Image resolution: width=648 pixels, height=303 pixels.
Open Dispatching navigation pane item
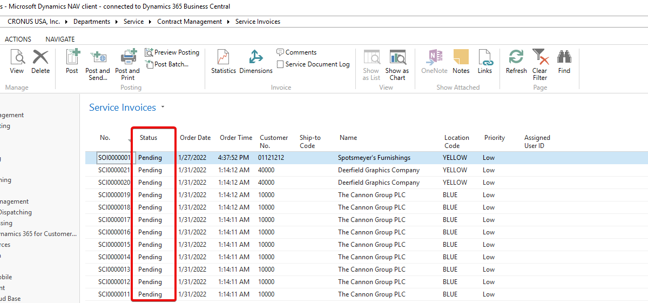pos(16,212)
